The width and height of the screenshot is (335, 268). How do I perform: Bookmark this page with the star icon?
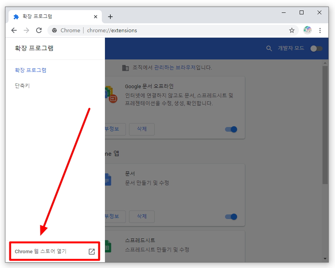click(x=291, y=30)
